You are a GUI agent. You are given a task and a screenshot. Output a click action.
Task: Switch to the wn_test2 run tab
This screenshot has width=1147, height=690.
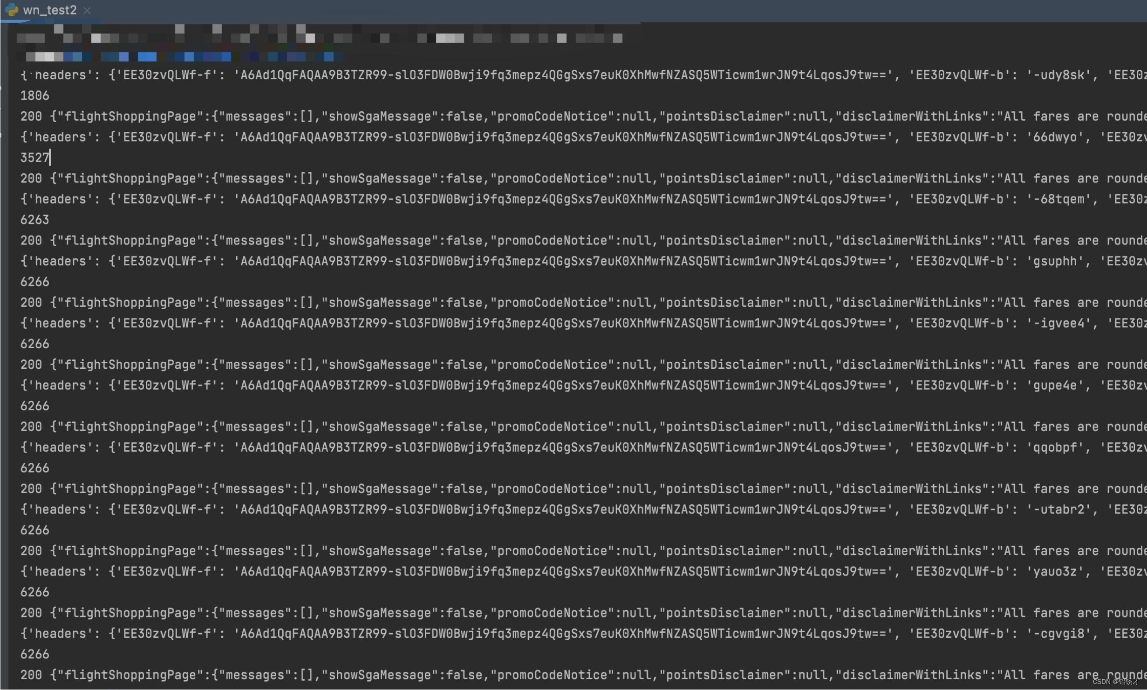coord(50,10)
